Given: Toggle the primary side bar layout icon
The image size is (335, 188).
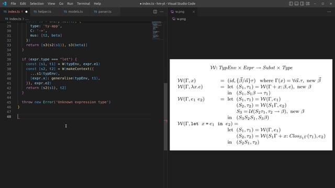Looking at the screenshot, I should tap(291, 4).
